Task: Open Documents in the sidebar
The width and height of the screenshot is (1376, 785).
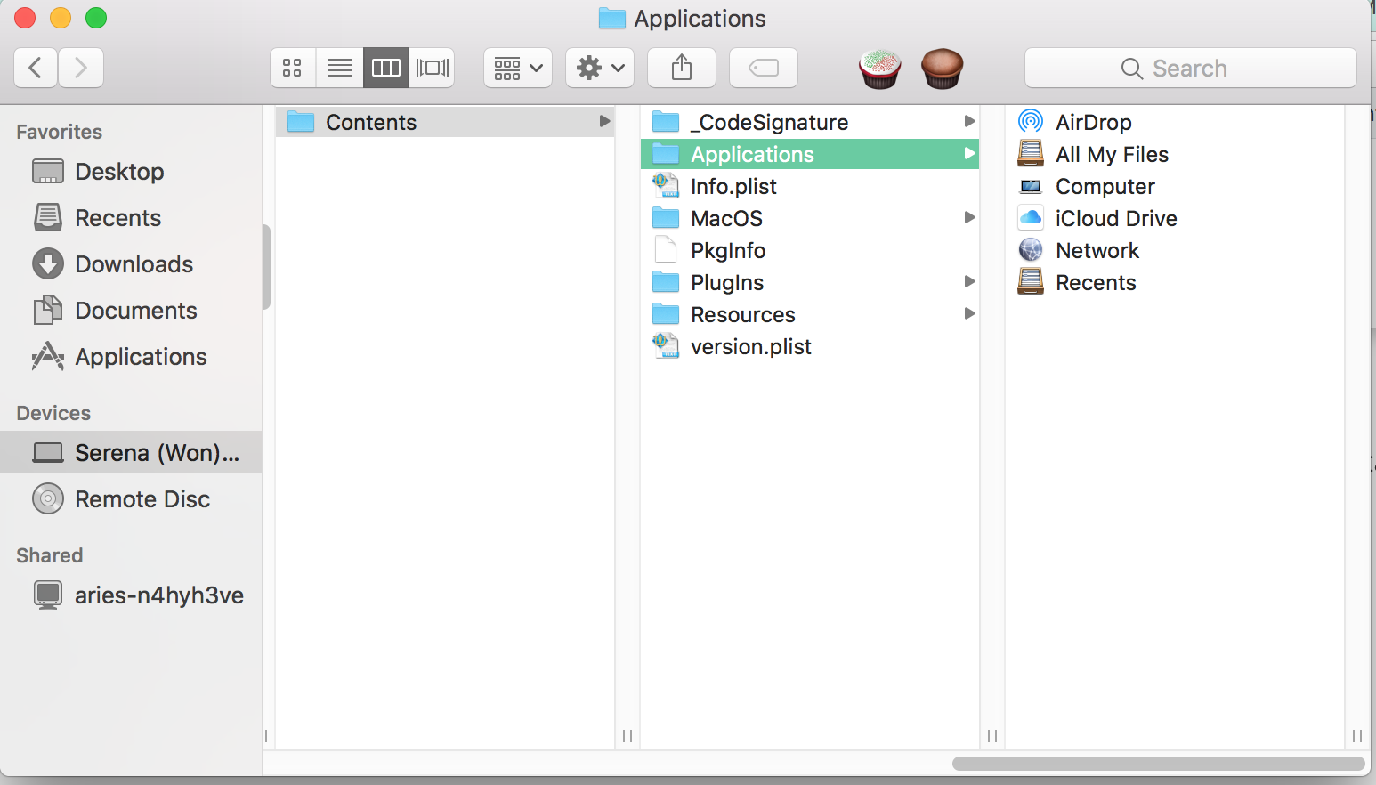Action: point(131,311)
